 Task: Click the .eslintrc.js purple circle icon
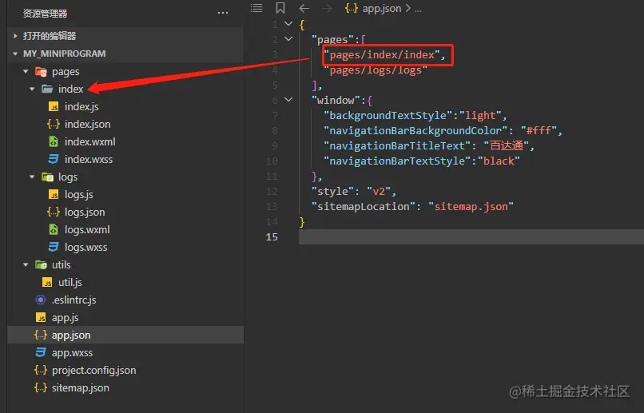pos(41,300)
